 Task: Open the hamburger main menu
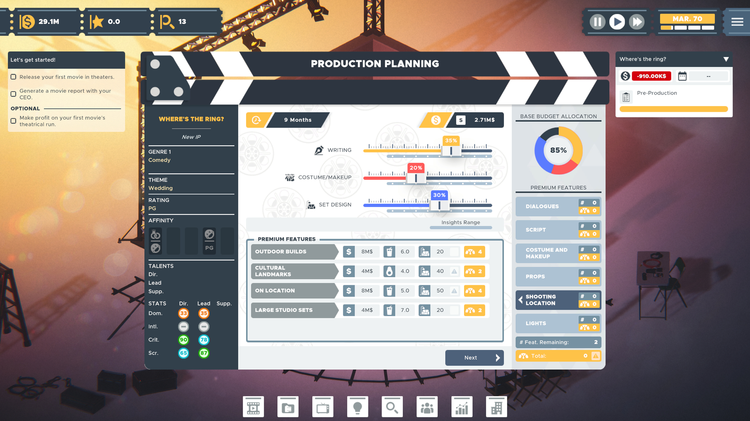[737, 22]
